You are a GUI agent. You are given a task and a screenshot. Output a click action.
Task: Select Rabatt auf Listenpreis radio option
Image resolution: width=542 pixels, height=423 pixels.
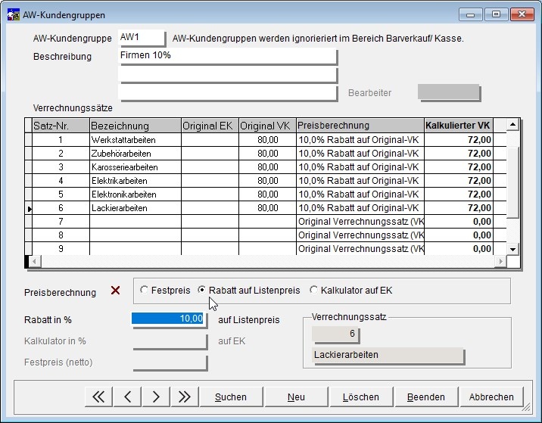coord(249,290)
